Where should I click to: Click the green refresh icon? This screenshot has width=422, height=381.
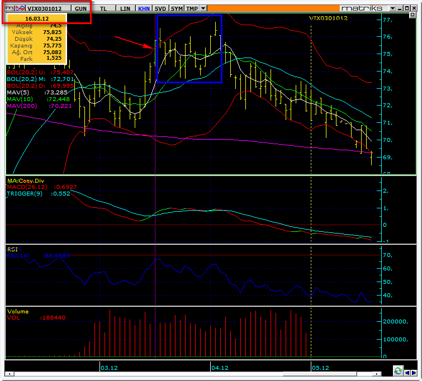[398, 371]
